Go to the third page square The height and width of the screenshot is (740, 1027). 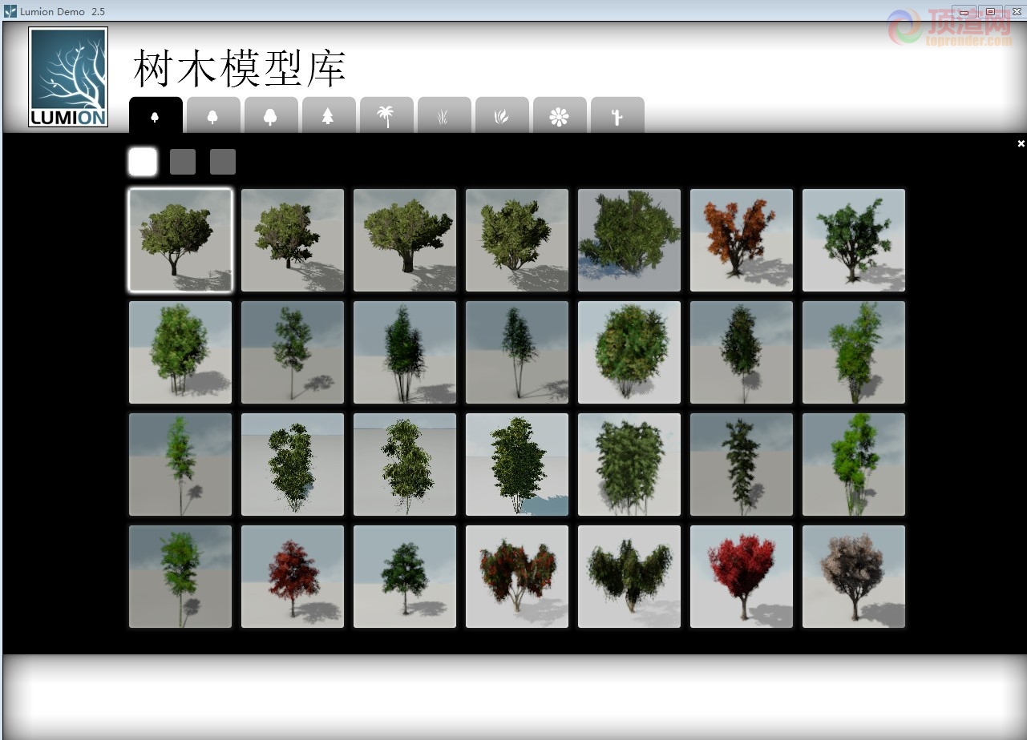coord(223,162)
